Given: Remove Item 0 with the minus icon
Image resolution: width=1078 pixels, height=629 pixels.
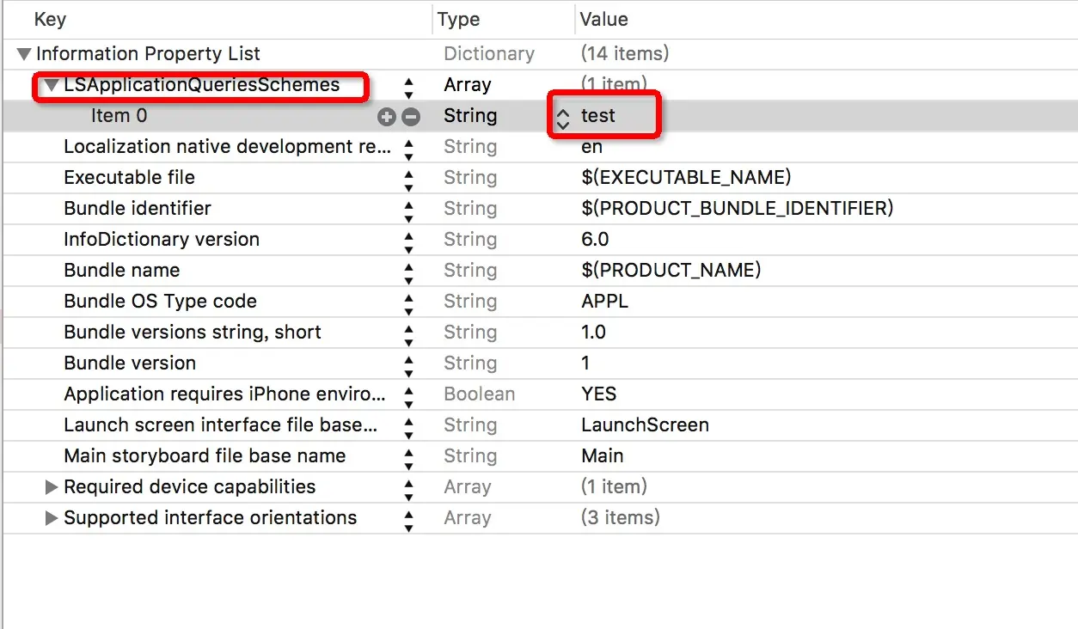Looking at the screenshot, I should coord(411,117).
